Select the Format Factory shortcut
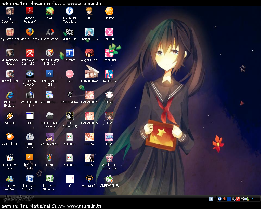Image resolution: width=261 pixels, height=209 pixels. 30,141
